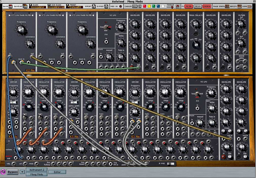Enable the FX Filter button
The height and width of the screenshot is (178, 256).
pyautogui.click(x=189, y=6)
